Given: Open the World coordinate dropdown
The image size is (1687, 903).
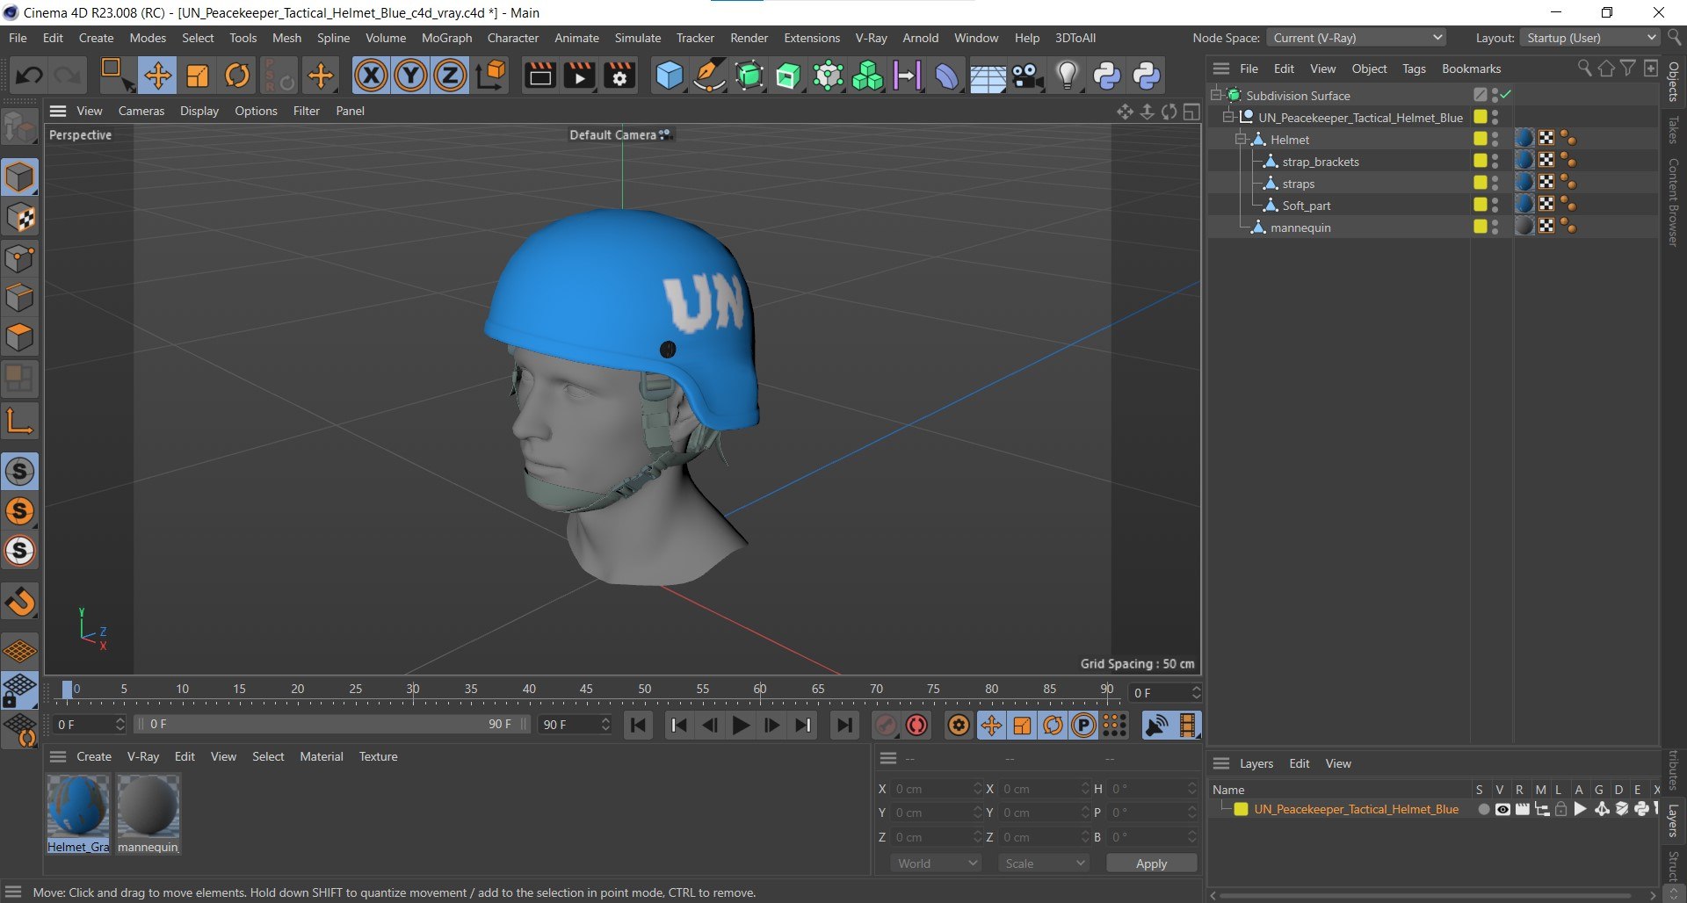Looking at the screenshot, I should (x=935, y=863).
